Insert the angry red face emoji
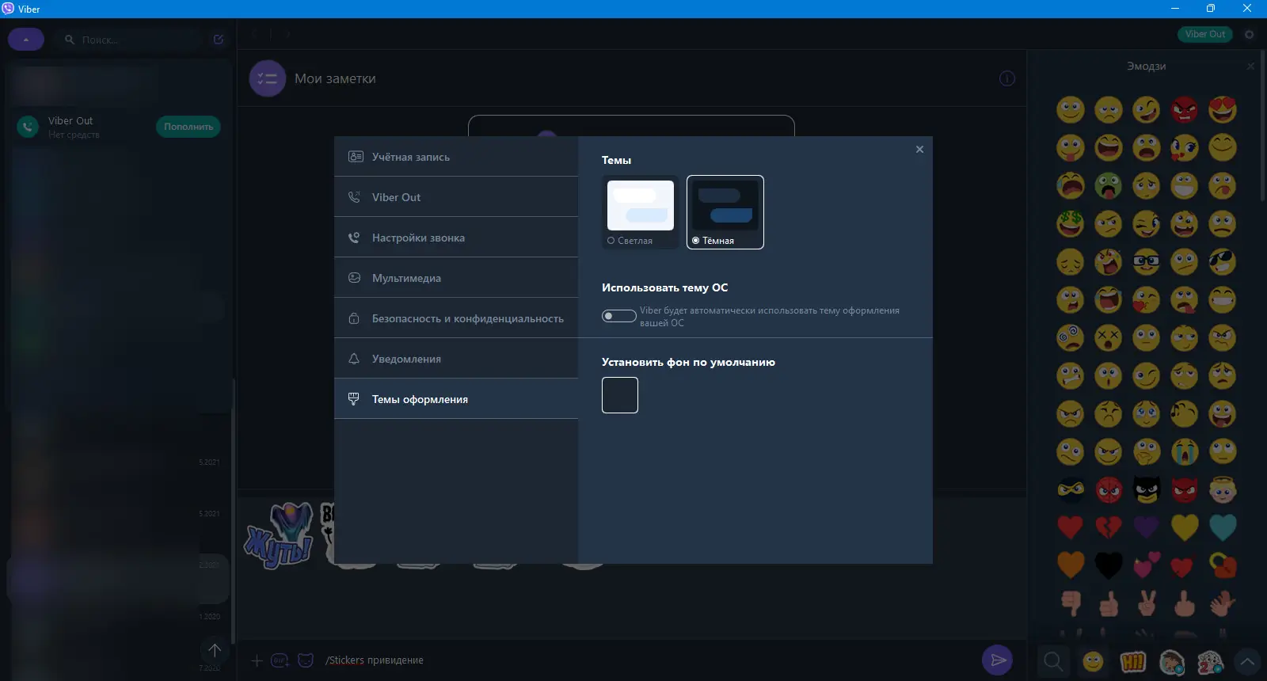Image resolution: width=1267 pixels, height=681 pixels. (1185, 109)
